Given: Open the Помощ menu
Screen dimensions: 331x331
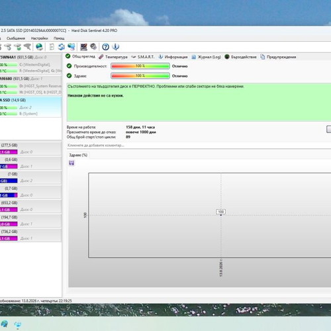Looking at the screenshot, I should 59,38.
